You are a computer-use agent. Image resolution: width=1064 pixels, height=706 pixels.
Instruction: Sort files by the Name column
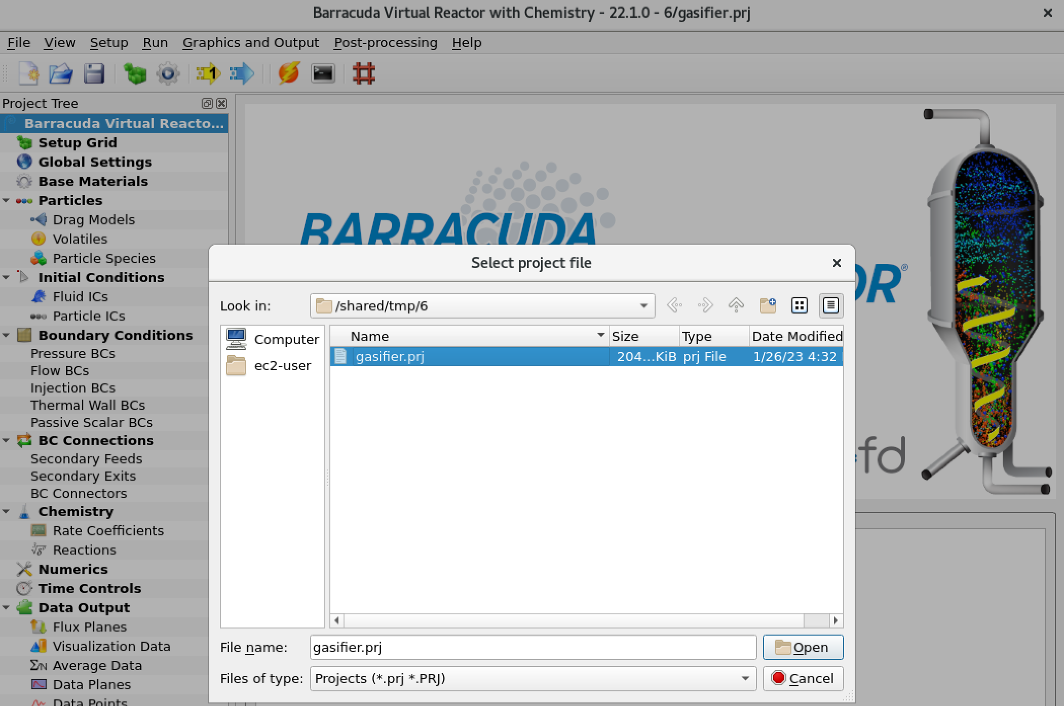(469, 336)
